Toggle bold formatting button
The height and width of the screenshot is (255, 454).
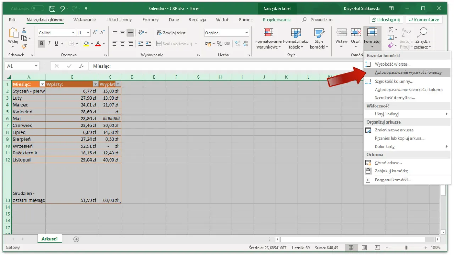(42, 44)
